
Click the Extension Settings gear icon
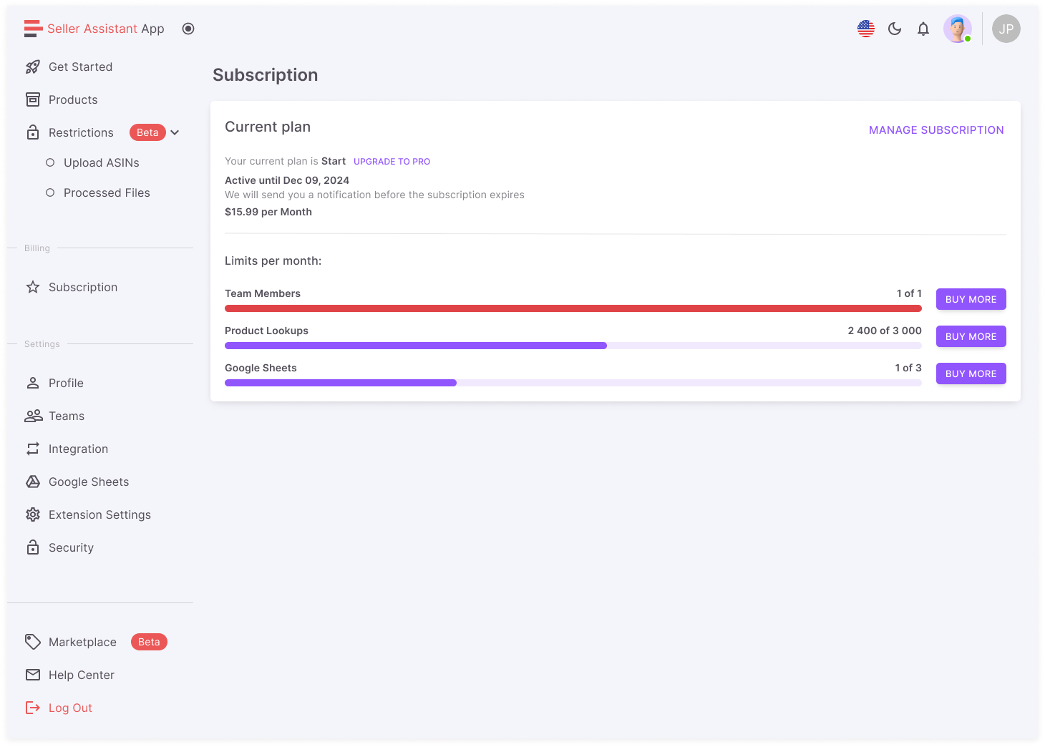33,514
